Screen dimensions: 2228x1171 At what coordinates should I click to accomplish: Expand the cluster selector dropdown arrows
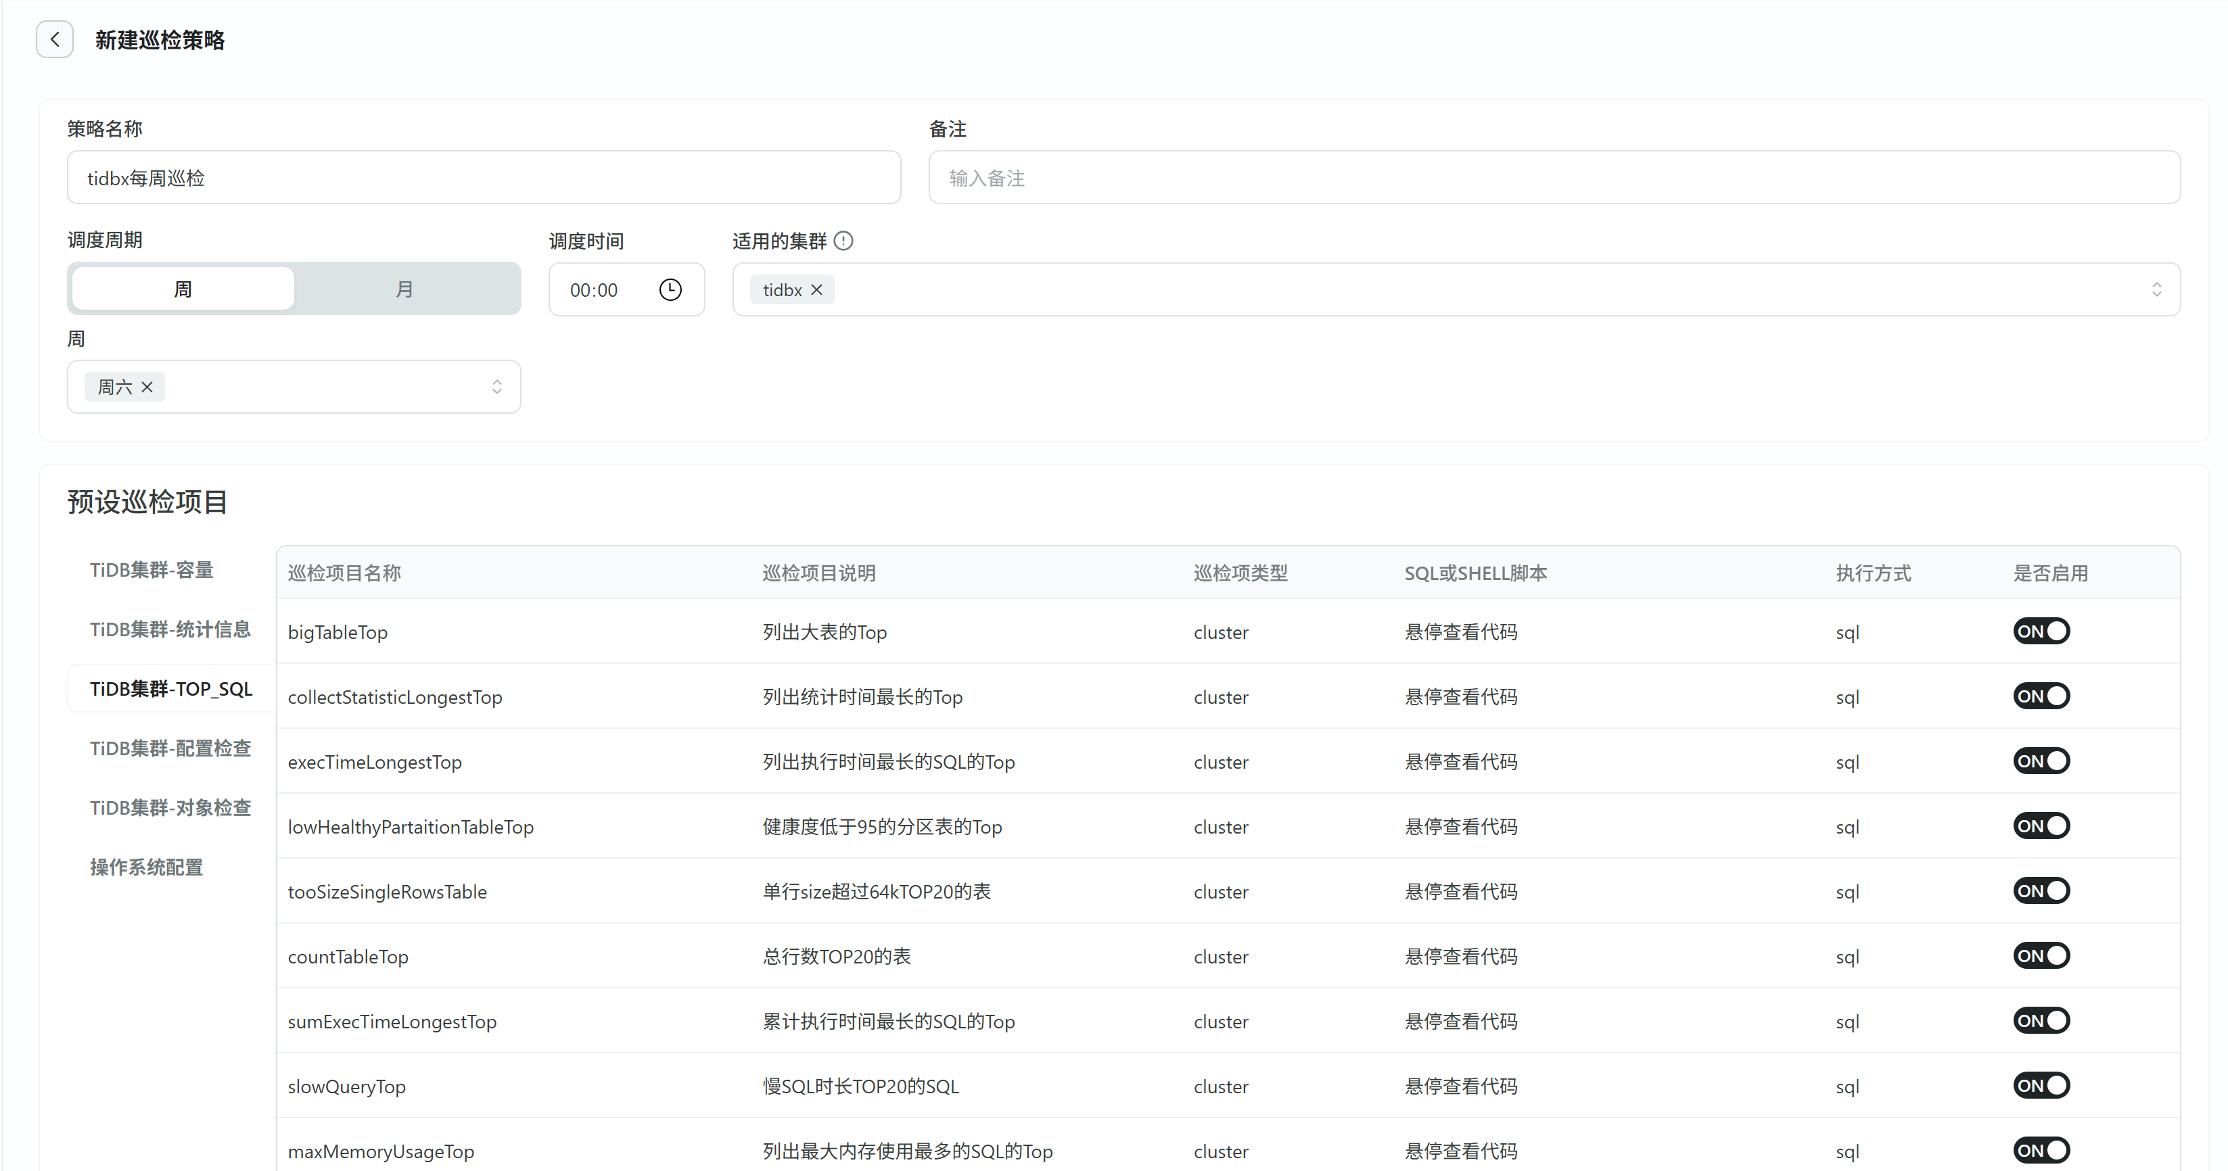coord(2156,290)
